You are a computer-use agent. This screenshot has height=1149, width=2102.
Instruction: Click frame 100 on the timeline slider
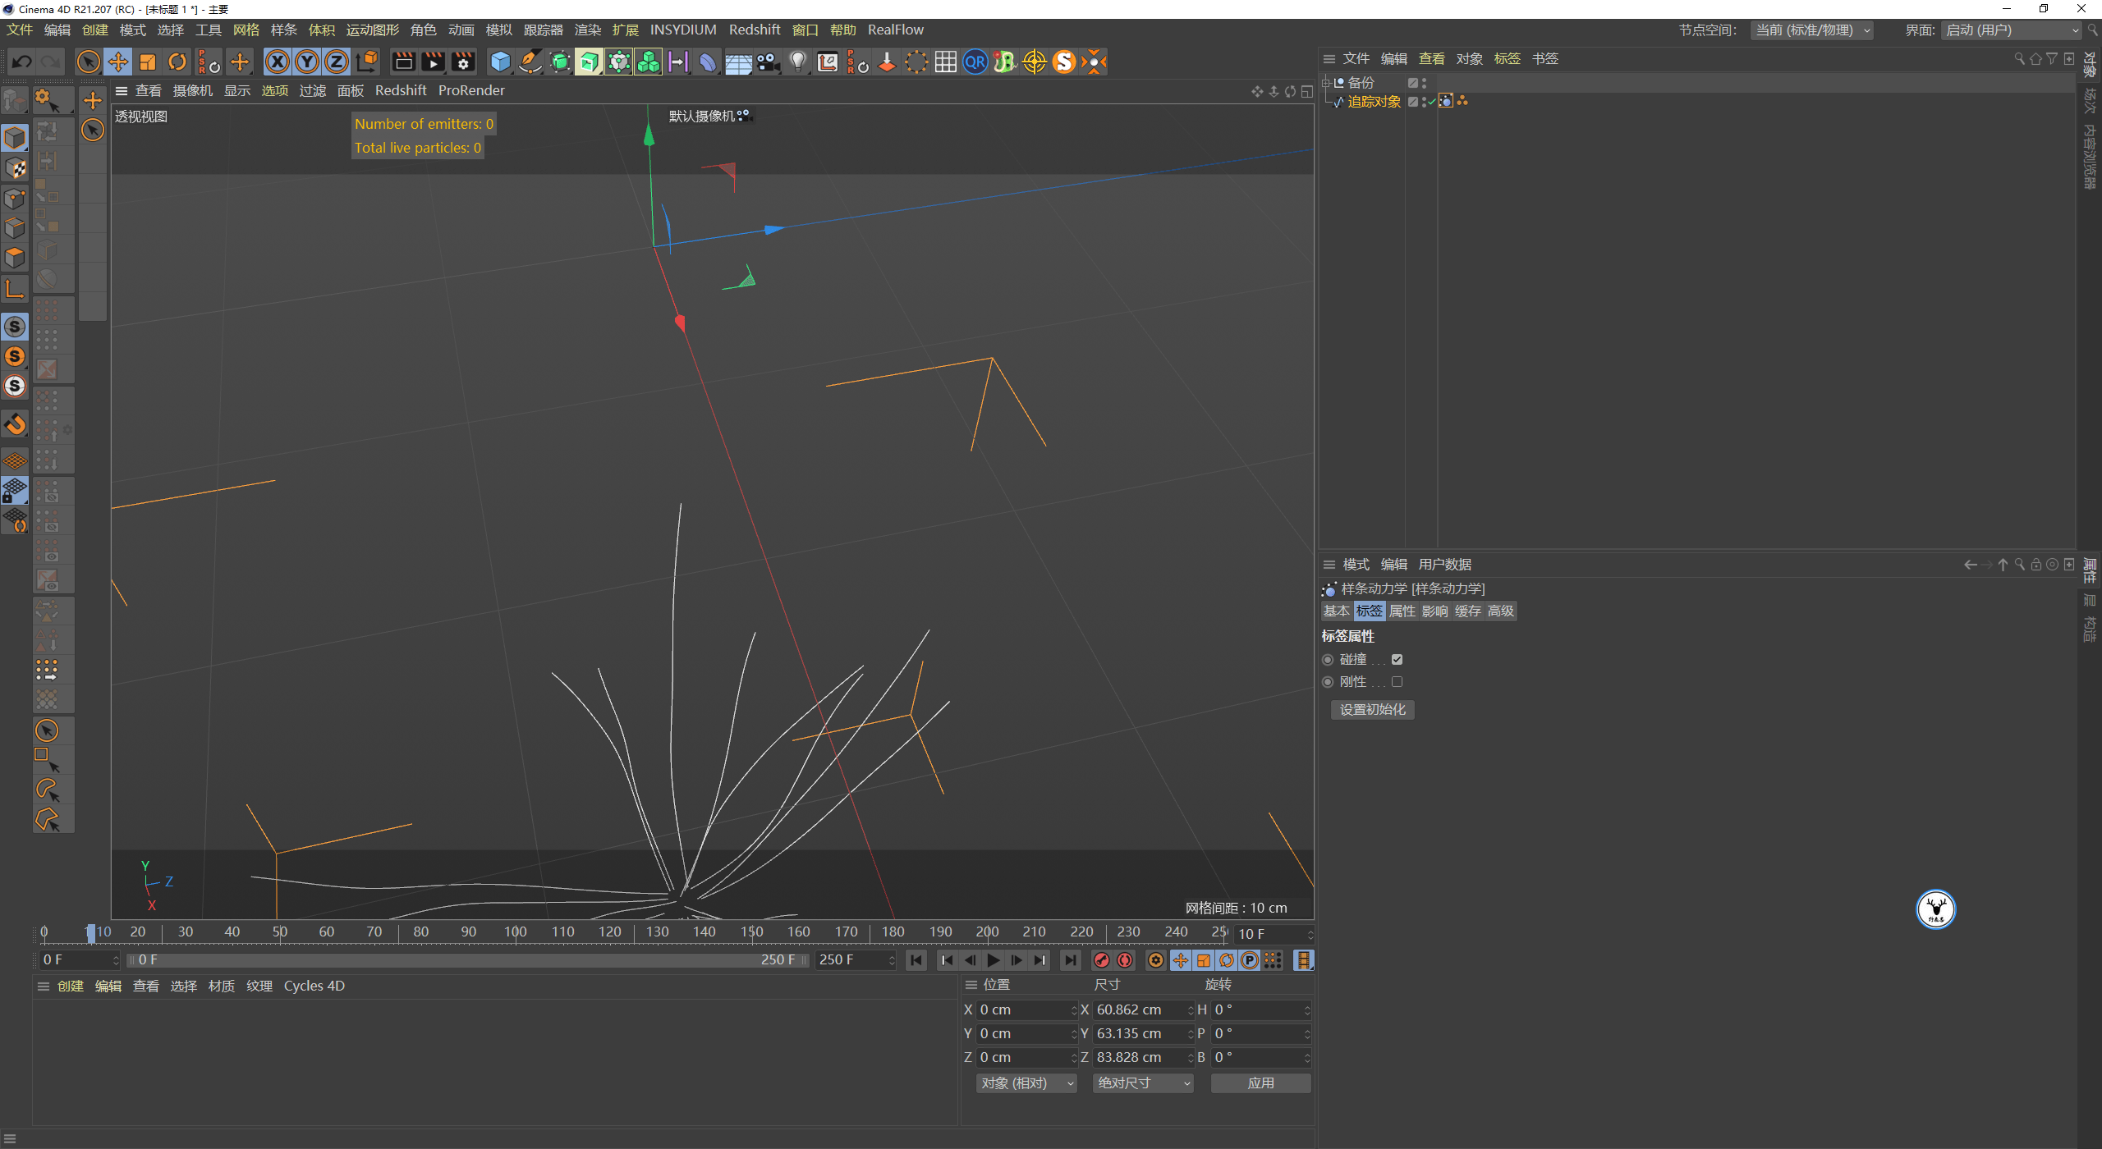[x=516, y=932]
